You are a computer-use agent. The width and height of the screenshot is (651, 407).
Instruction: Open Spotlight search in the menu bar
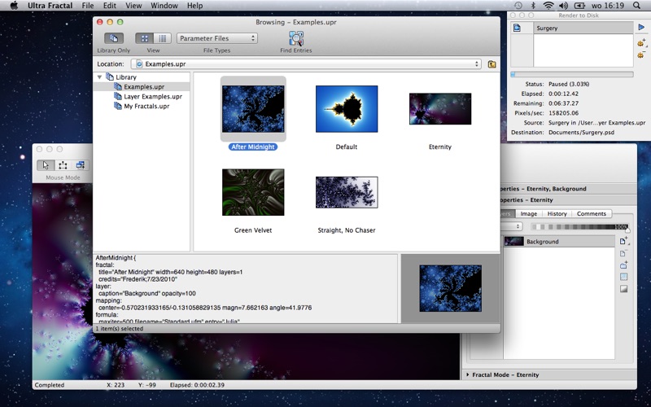click(x=636, y=6)
